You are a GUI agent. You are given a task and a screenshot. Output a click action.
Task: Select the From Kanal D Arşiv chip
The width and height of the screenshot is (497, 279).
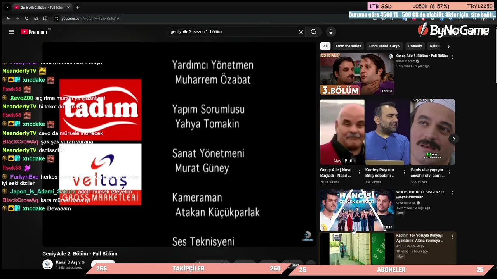point(384,46)
